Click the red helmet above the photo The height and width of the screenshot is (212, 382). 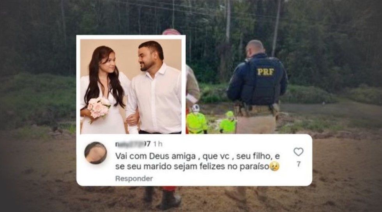coord(171,32)
